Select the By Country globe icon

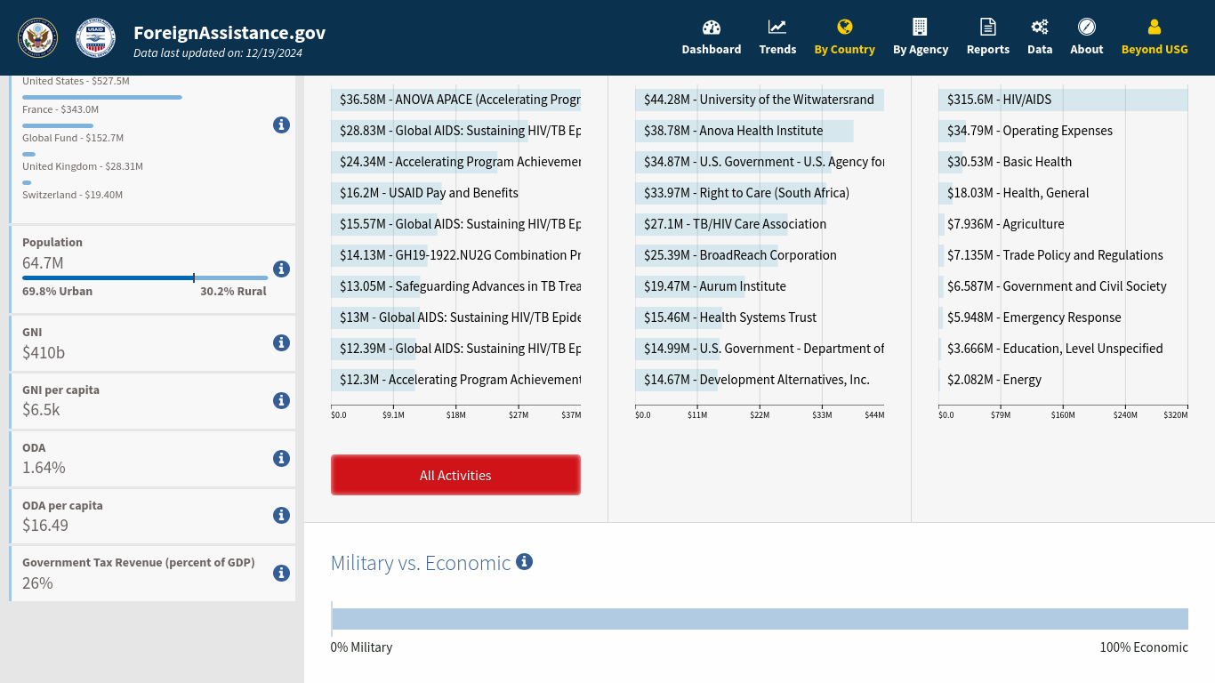[x=845, y=27]
